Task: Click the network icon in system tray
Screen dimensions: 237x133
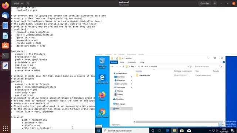Action: [x=213, y=130]
